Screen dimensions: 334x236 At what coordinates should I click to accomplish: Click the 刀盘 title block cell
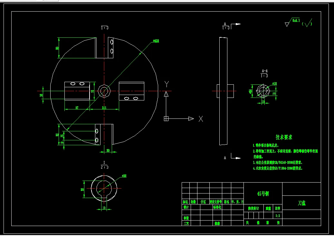coord(301,203)
